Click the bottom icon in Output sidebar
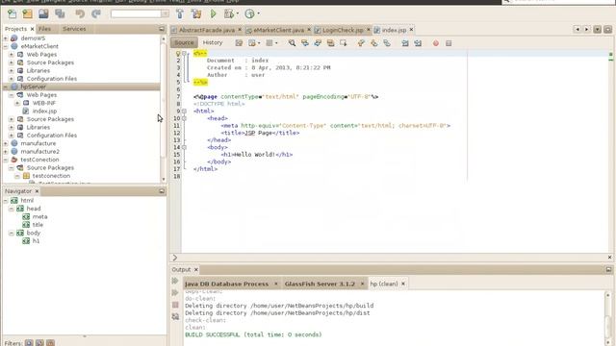Viewport: 616px width, 346px height. (175, 316)
